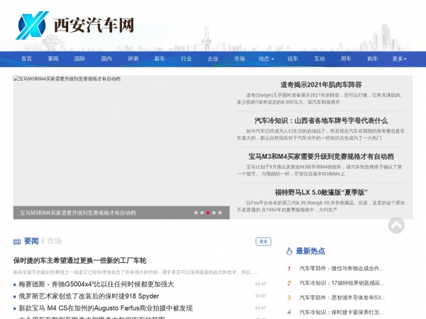Image resolution: width=426 pixels, height=319 pixels.
Task: Open the 说车 nav item
Action: [293, 59]
